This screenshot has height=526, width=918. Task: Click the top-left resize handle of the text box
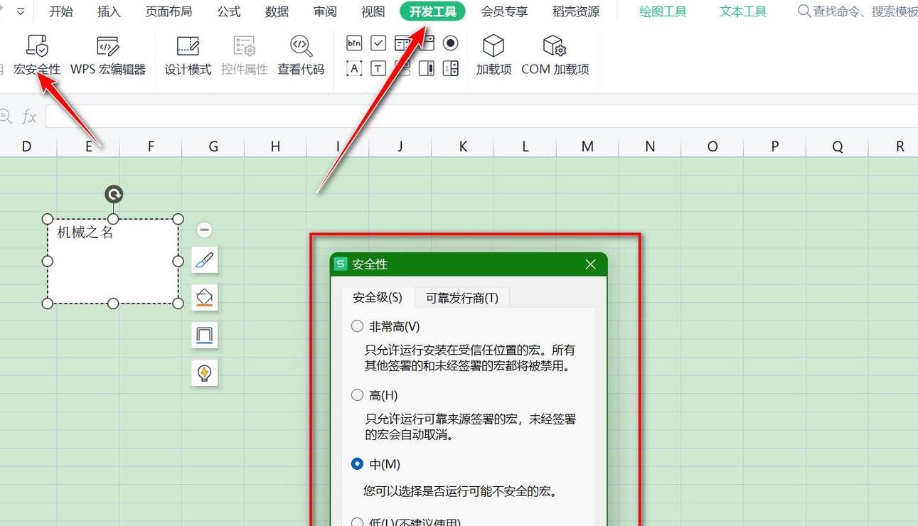click(48, 219)
